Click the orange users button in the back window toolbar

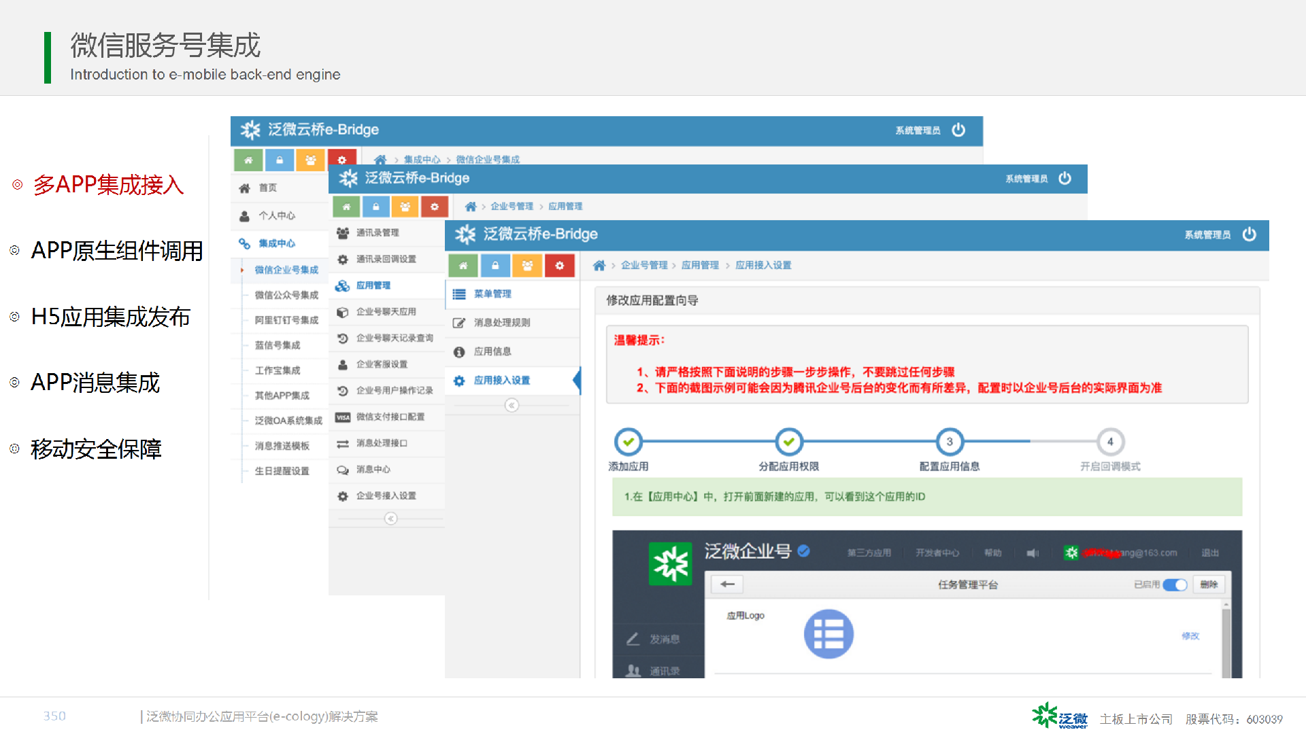point(311,160)
